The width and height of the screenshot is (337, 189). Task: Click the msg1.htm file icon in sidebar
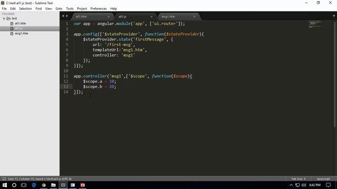pyautogui.click(x=12, y=34)
